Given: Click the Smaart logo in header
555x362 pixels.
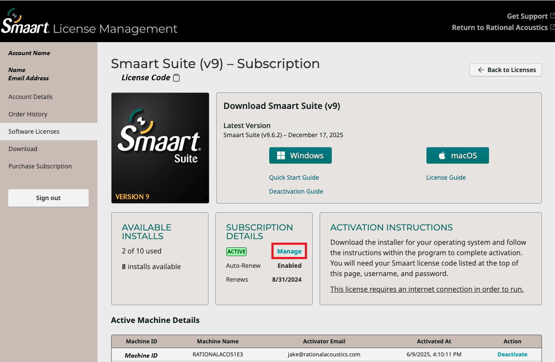Looking at the screenshot, I should click(25, 21).
